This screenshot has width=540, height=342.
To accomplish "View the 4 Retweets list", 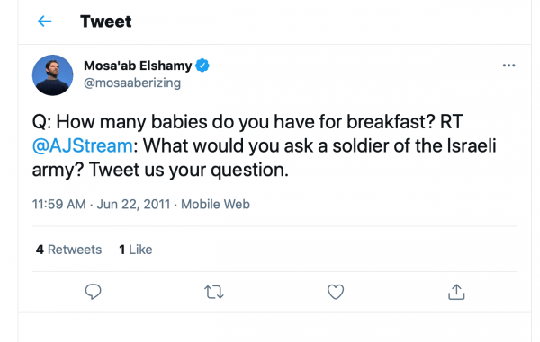I will click(69, 250).
